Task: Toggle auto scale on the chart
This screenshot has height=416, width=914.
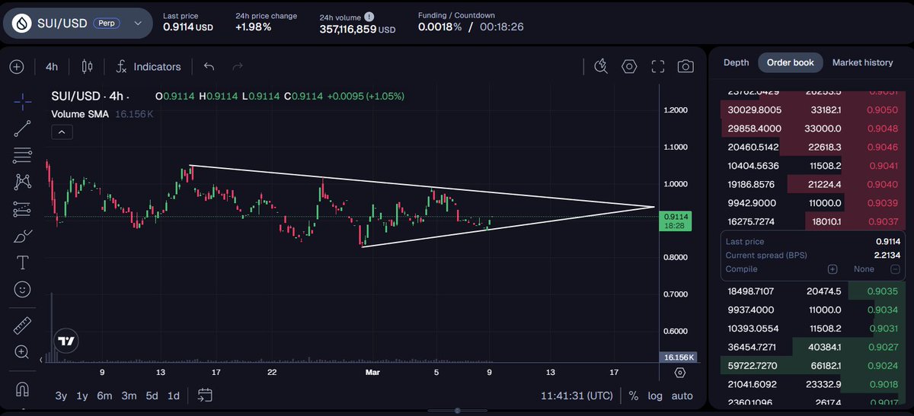Action: pyautogui.click(x=682, y=395)
